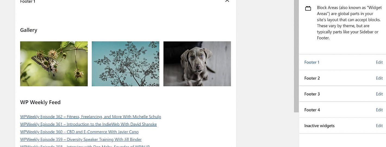Edit the Footer 1 area
Viewport: 386px width, 147px height.
tap(379, 62)
